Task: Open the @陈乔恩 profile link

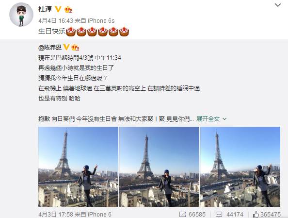Action: pyautogui.click(x=50, y=48)
